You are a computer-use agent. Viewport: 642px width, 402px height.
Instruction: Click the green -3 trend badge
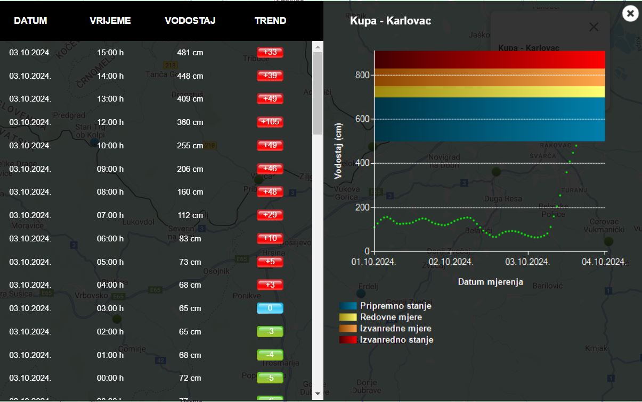pos(270,331)
